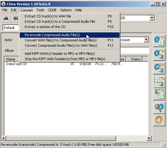167x148 pixels.
Task: Open settings via the orange gear icon
Action: [x=159, y=120]
